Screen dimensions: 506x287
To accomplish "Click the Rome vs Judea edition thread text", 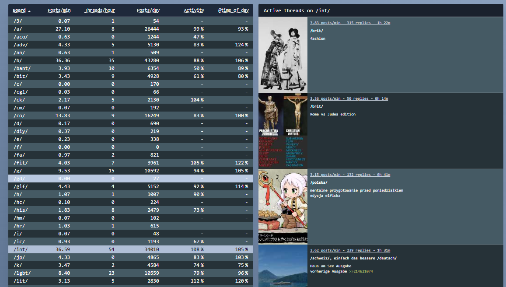I will (333, 114).
